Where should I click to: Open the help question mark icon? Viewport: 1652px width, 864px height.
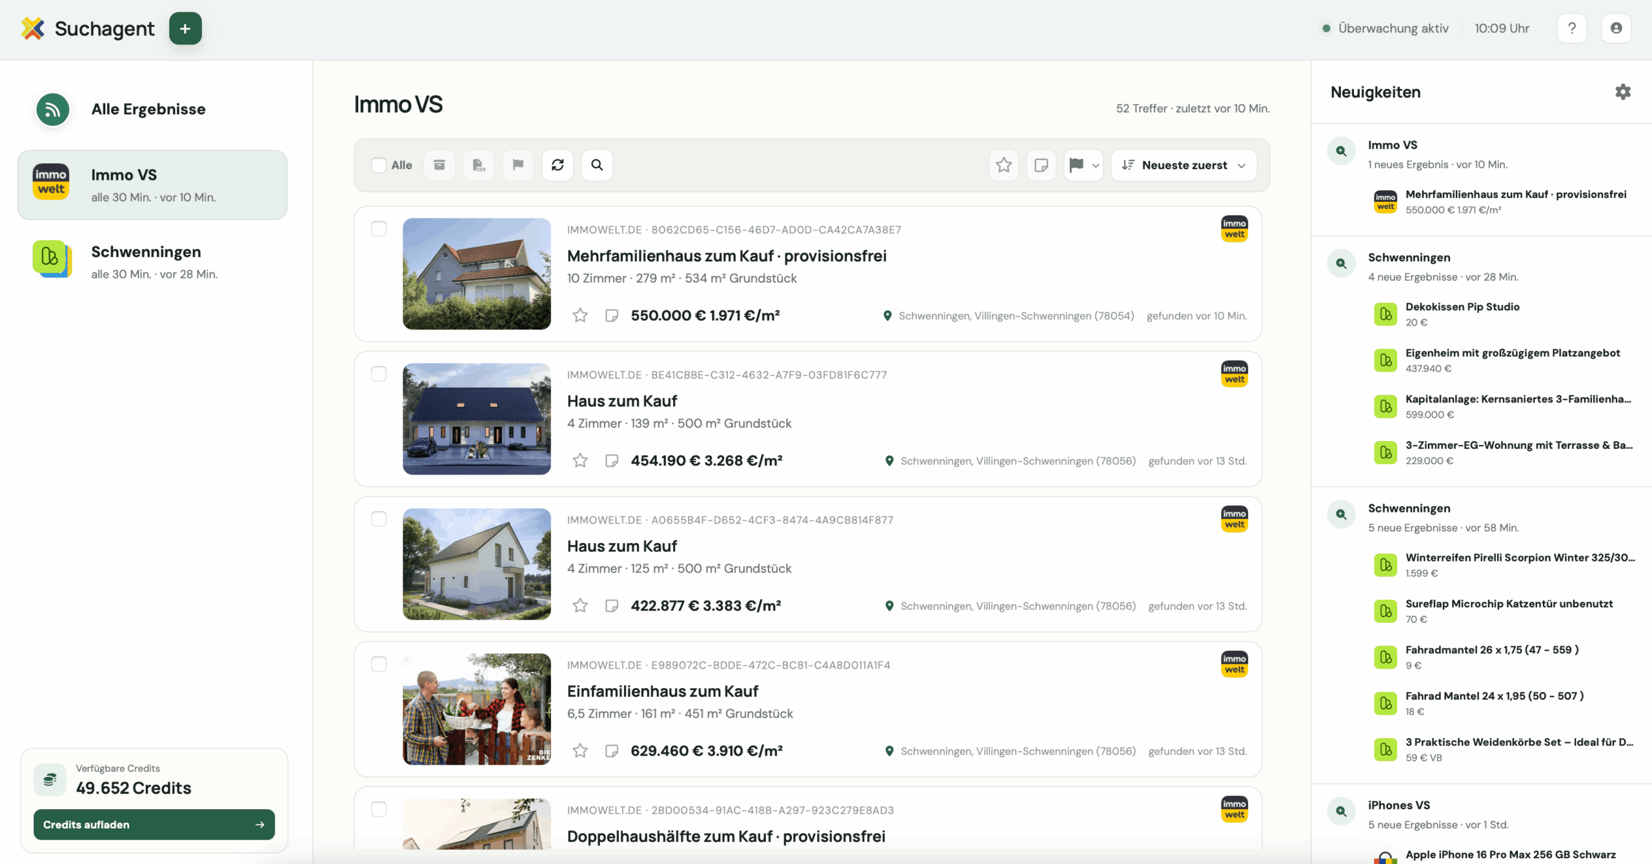coord(1572,28)
